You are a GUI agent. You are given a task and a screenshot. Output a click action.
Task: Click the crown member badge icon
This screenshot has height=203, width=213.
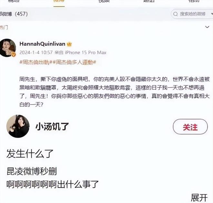tap(69, 44)
